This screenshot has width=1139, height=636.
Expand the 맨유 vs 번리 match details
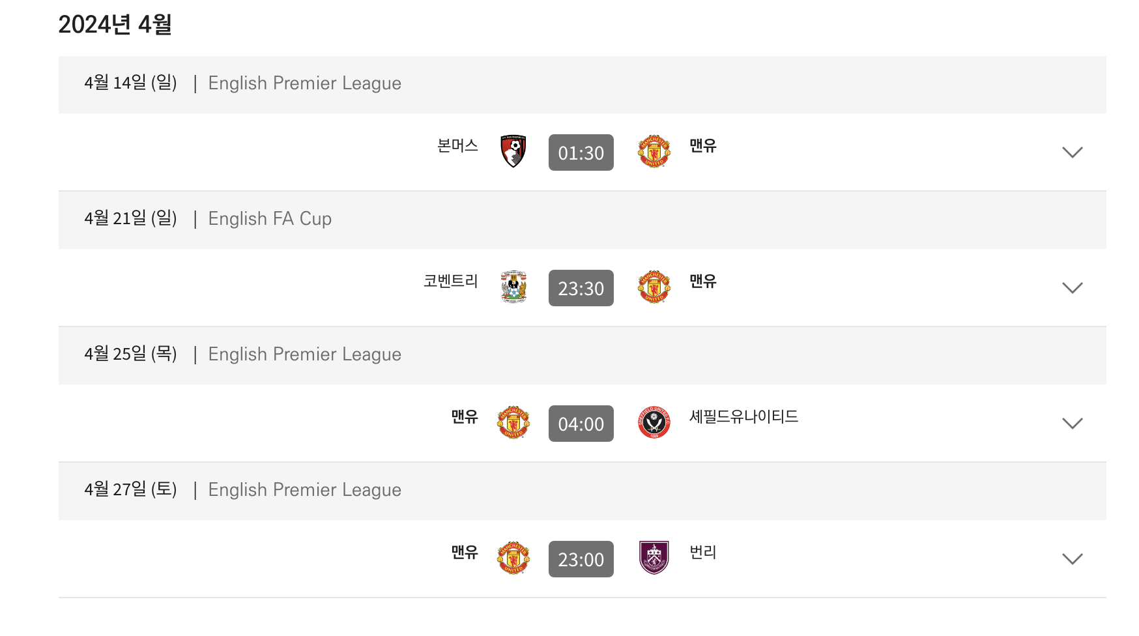[1072, 559]
